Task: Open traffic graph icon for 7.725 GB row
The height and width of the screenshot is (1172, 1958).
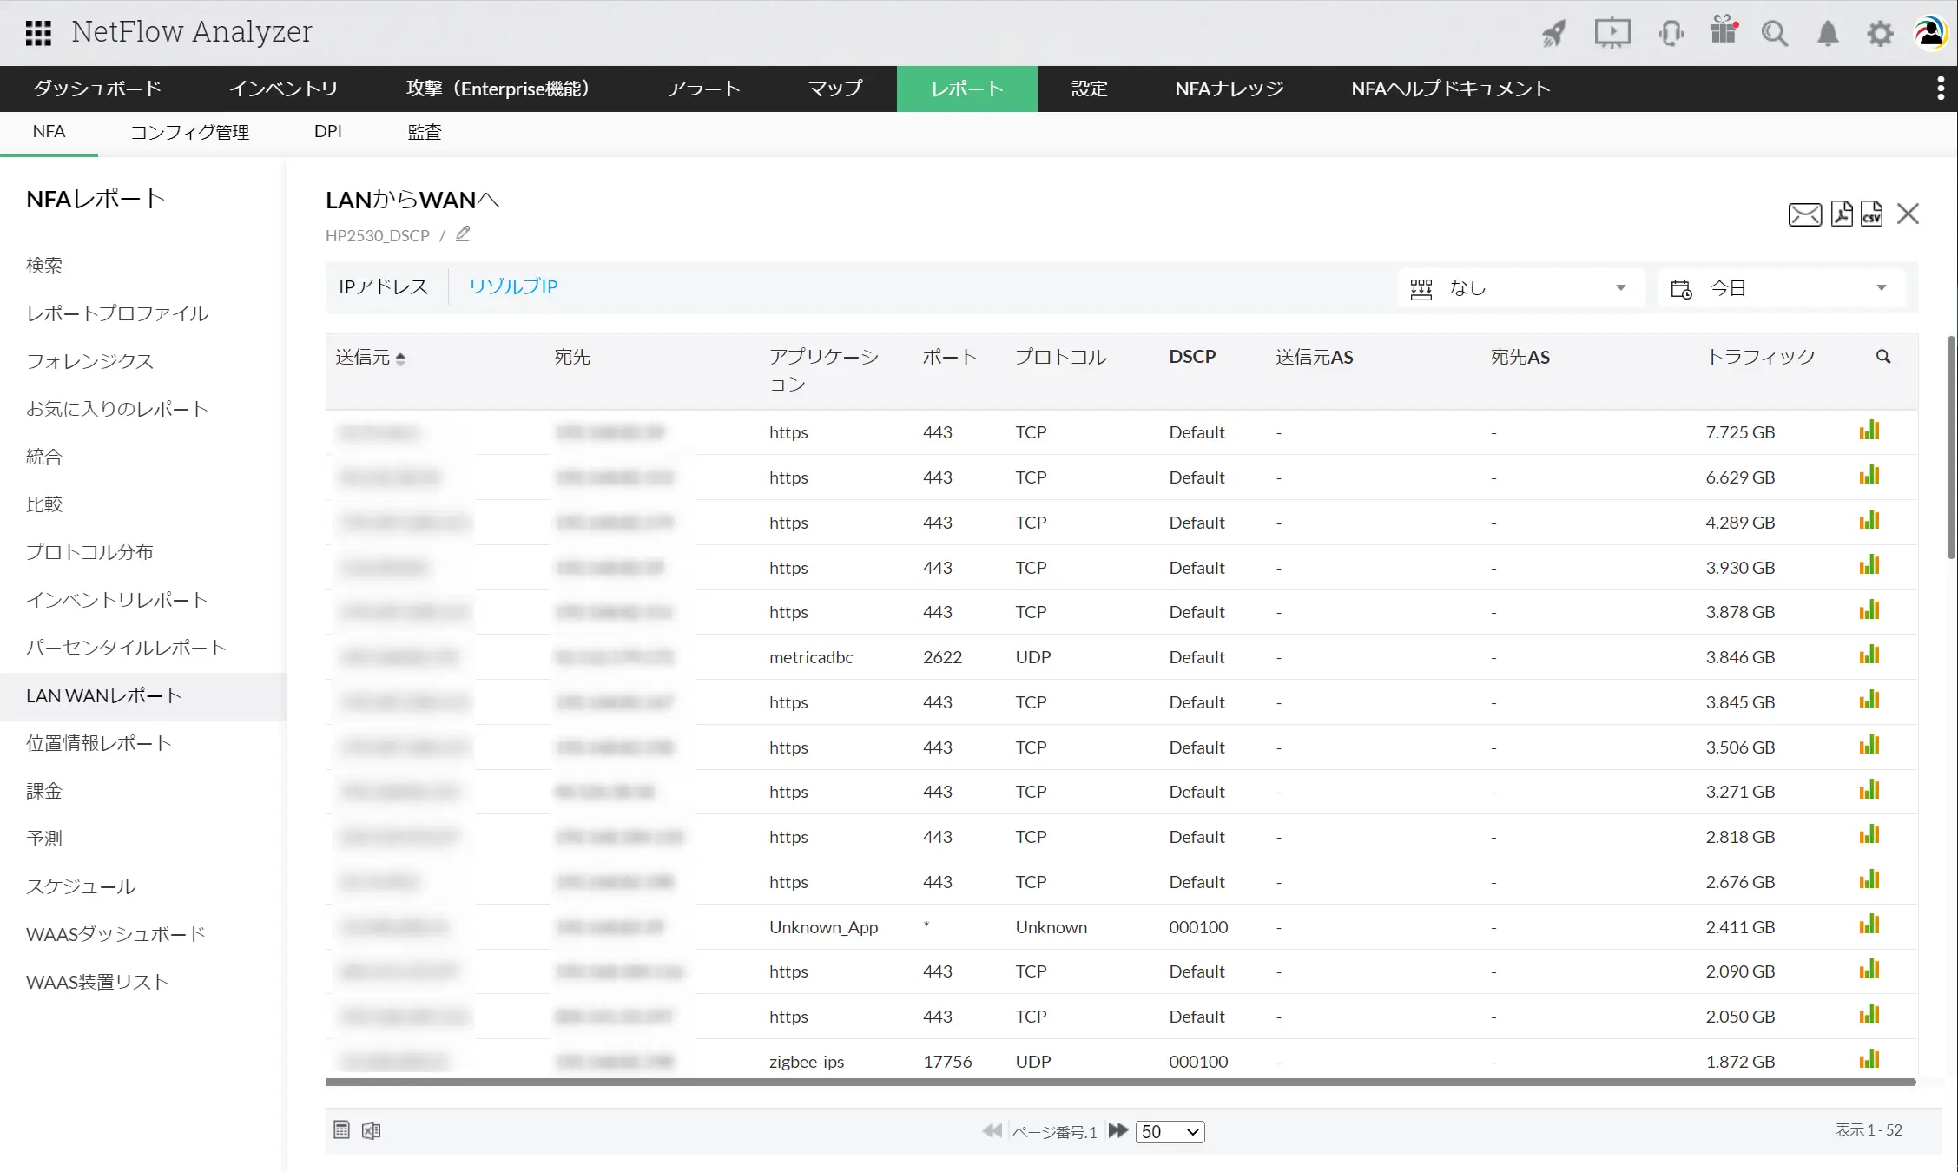Action: tap(1869, 431)
